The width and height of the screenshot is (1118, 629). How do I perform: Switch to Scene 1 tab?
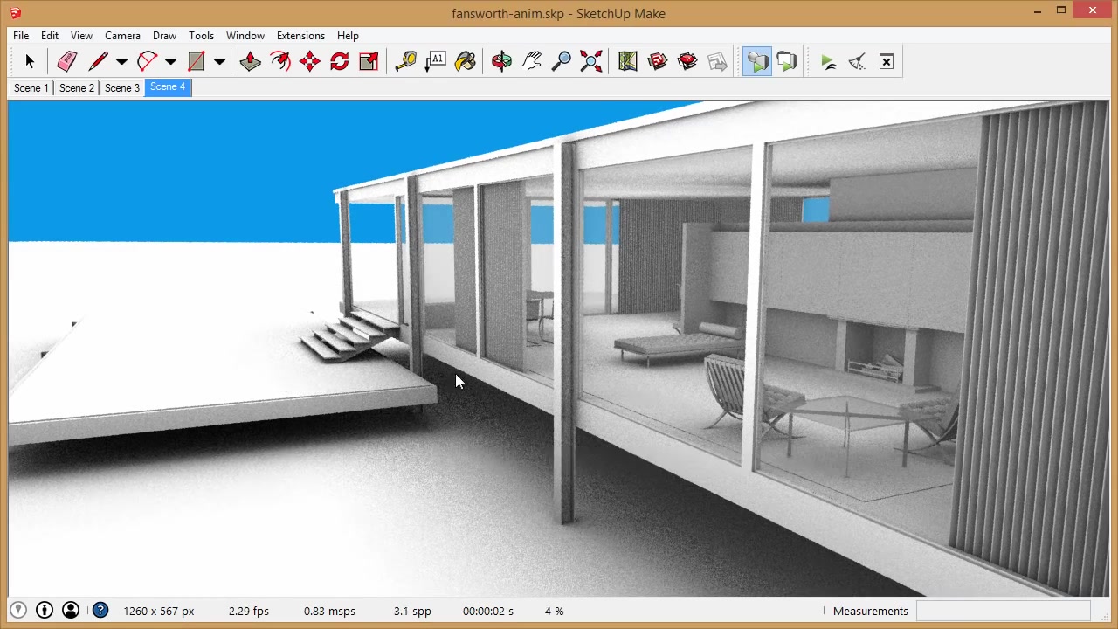[x=31, y=88]
